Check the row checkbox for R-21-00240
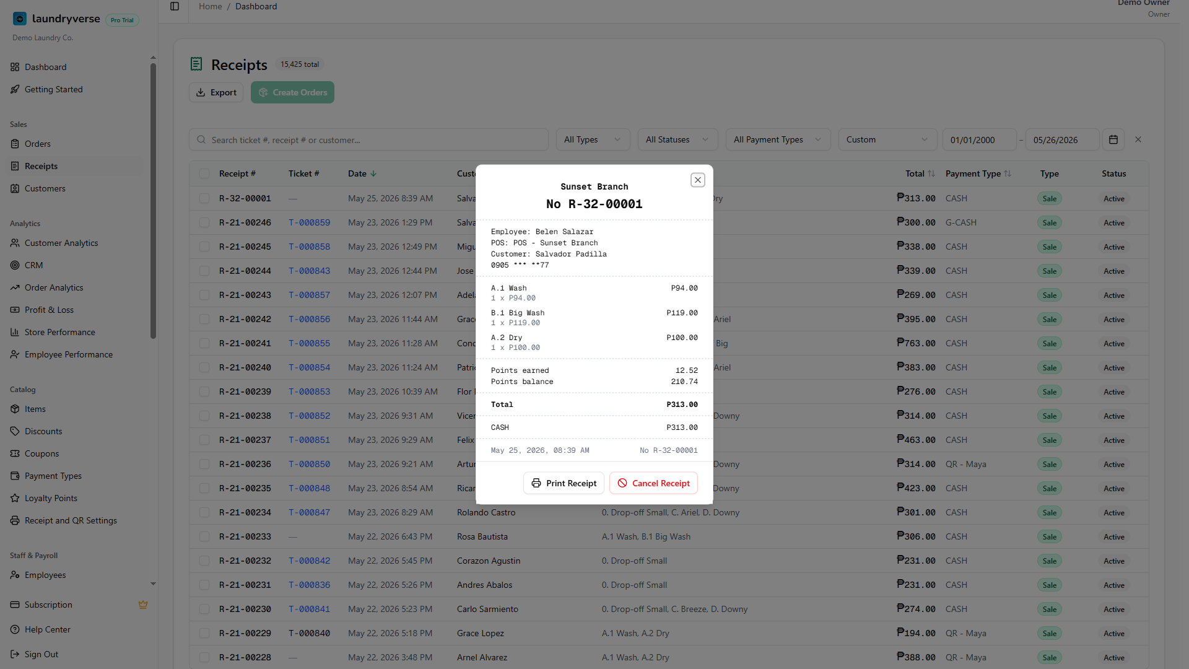Viewport: 1189px width, 669px height. click(204, 367)
